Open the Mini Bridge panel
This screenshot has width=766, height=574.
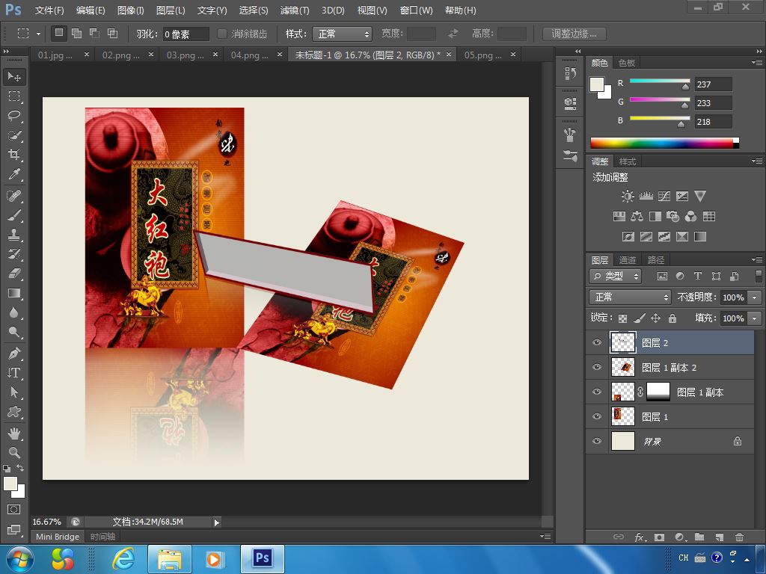(x=58, y=537)
